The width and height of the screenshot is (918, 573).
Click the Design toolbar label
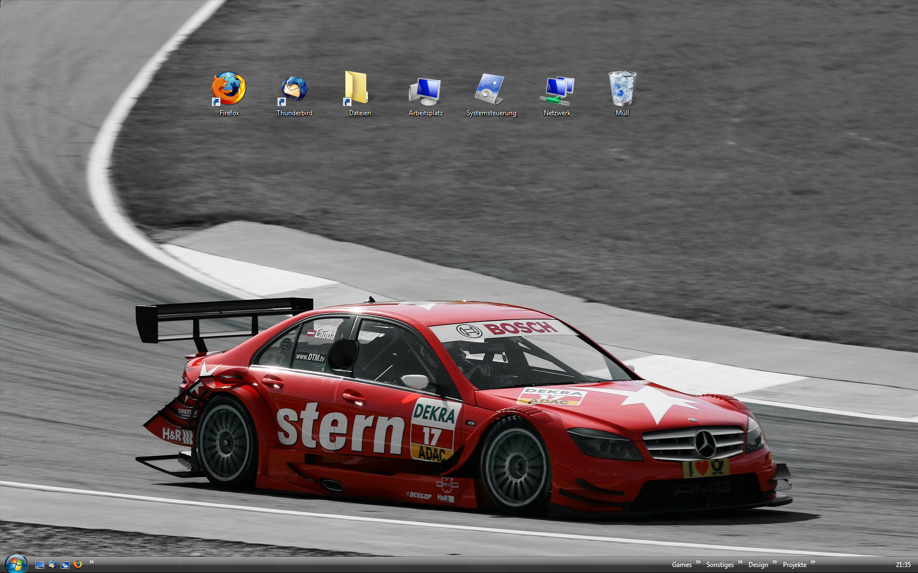tap(758, 565)
